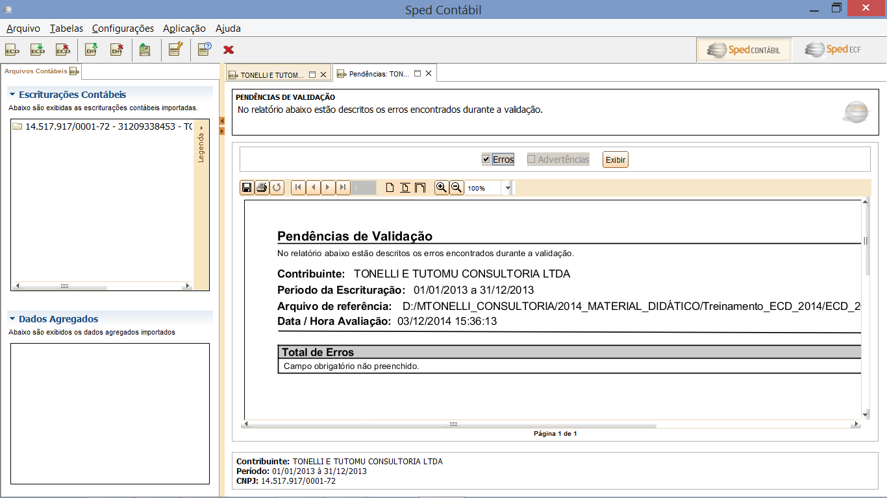Switch to Sped Contábil module button
887x498 pixels.
[744, 50]
